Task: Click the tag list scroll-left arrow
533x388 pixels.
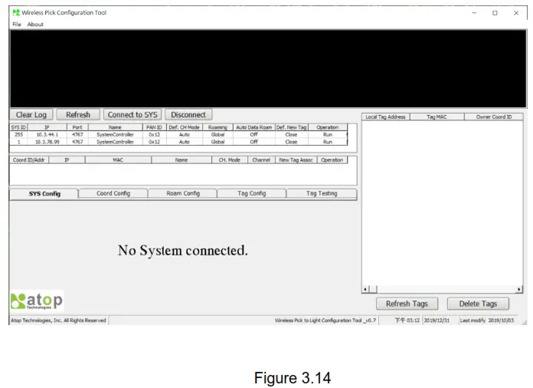Action: point(365,289)
